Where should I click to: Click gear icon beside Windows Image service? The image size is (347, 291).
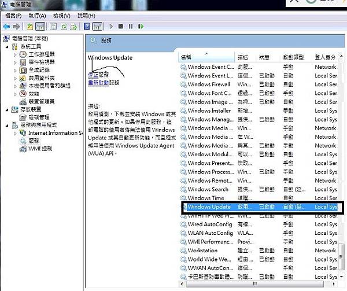click(183, 102)
